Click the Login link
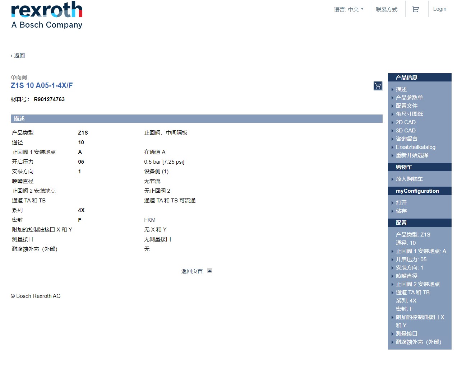The height and width of the screenshot is (365, 462). (439, 9)
